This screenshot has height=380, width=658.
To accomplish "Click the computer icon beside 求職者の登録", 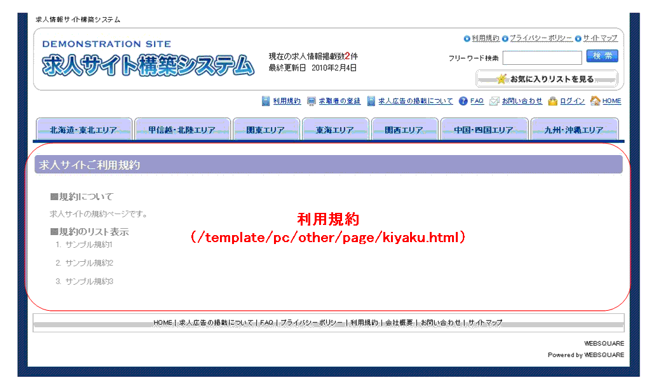I will pyautogui.click(x=312, y=101).
